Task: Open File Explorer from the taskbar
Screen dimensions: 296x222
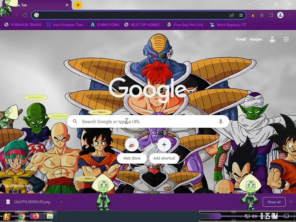Action: click(50, 216)
